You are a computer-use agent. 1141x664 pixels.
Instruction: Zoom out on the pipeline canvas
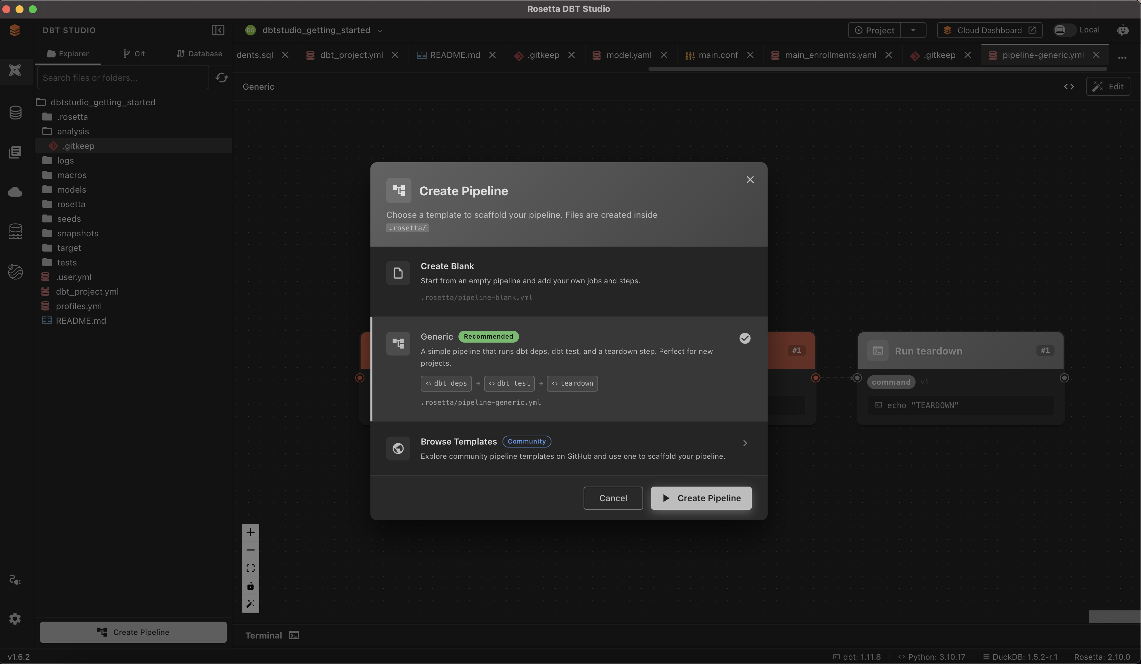click(250, 550)
